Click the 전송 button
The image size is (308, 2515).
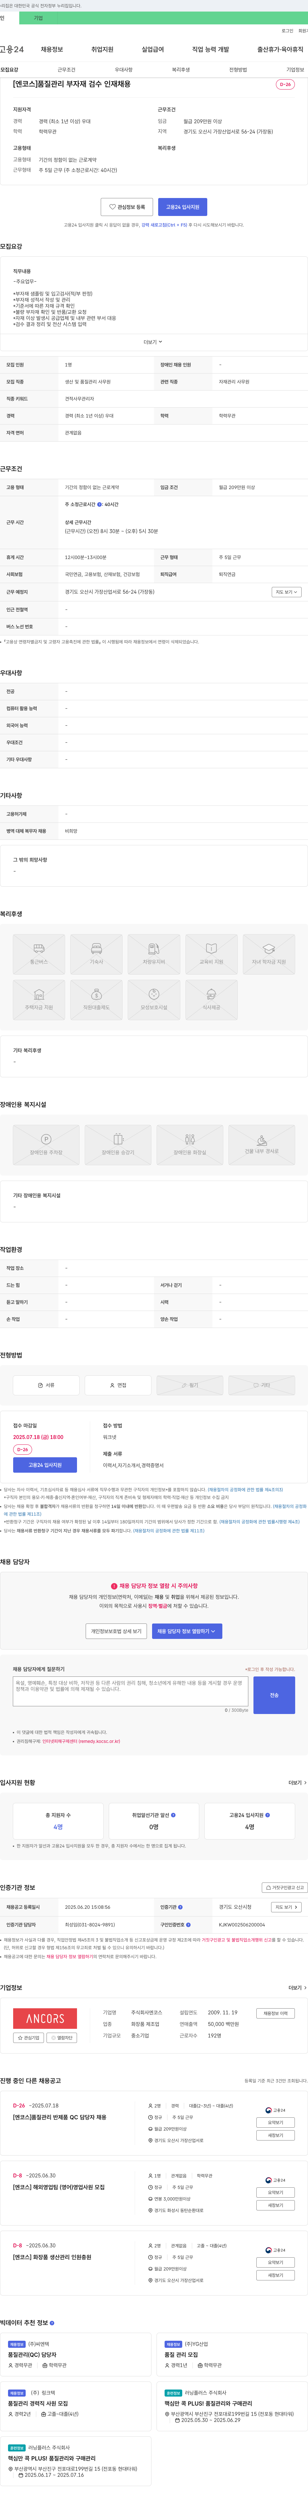click(274, 1695)
